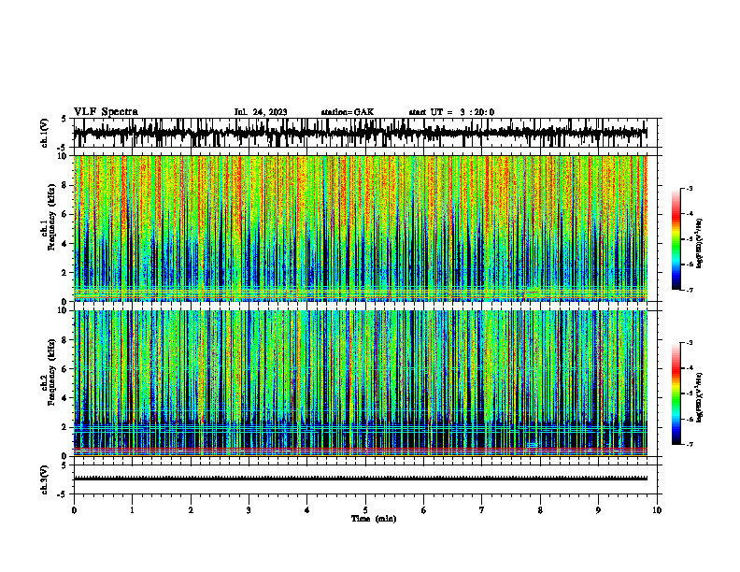This screenshot has width=740, height=572.
Task: Click the Jul 24, 2023 date label
Action: pos(261,112)
